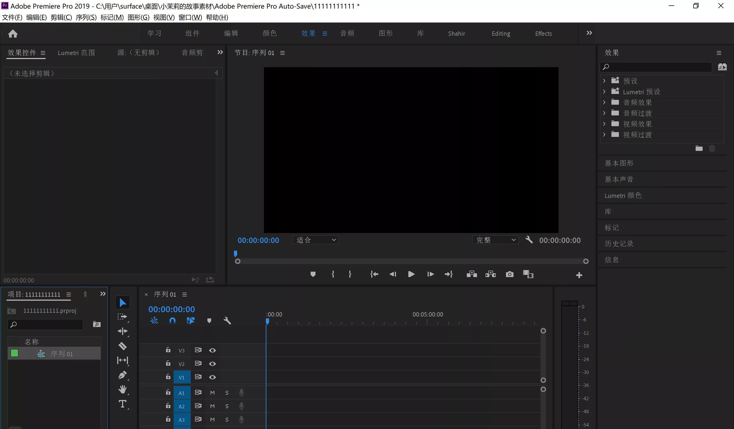
Task: Toggle V1 track targeting
Action: point(182,377)
